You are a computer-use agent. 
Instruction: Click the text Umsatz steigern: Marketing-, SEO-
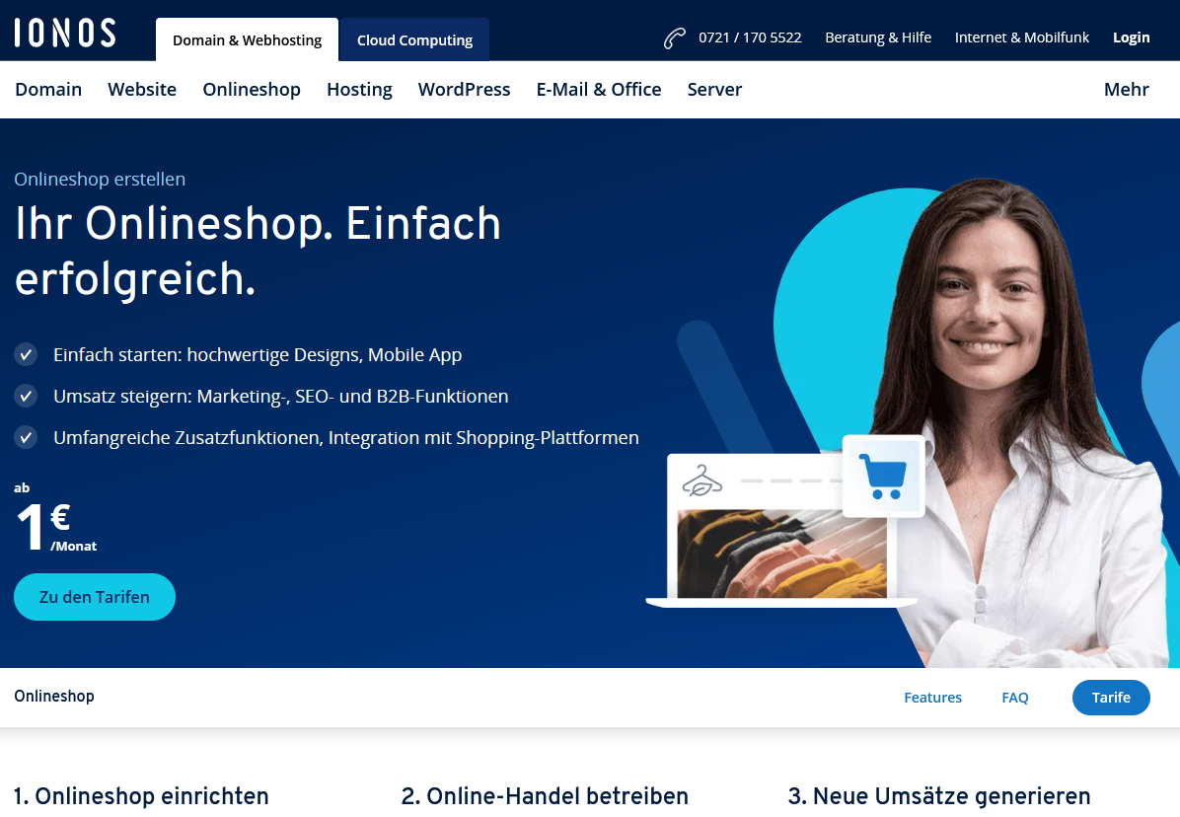point(281,396)
